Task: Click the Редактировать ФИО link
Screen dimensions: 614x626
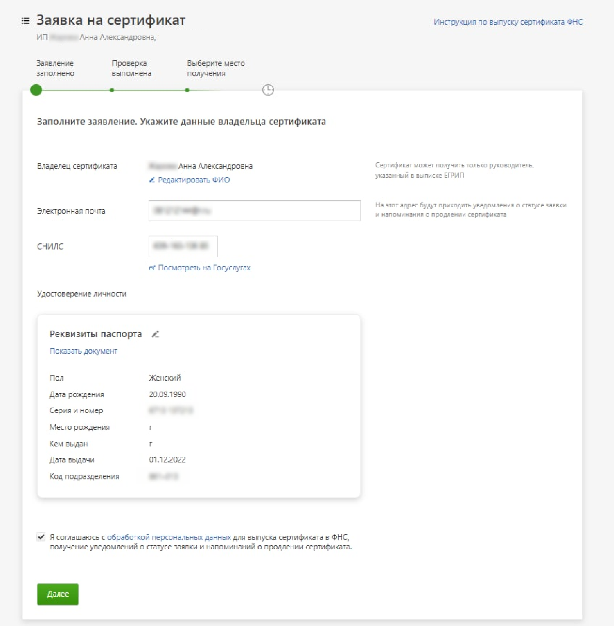Action: (194, 180)
